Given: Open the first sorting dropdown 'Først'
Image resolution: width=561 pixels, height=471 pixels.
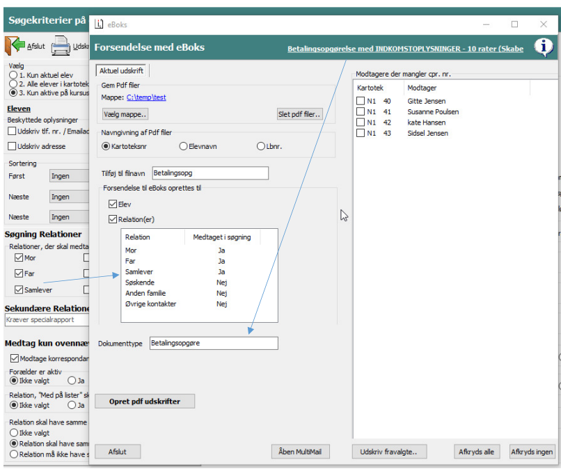Looking at the screenshot, I should click(x=68, y=177).
